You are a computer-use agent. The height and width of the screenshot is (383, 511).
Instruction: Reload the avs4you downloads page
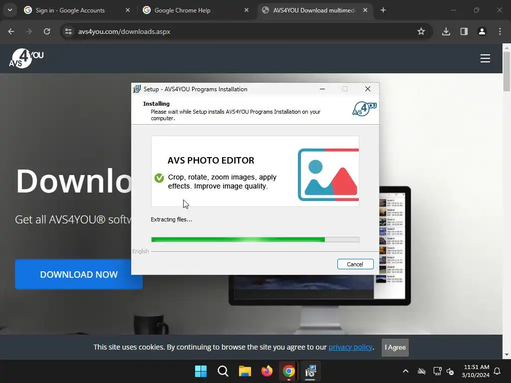pyautogui.click(x=47, y=31)
